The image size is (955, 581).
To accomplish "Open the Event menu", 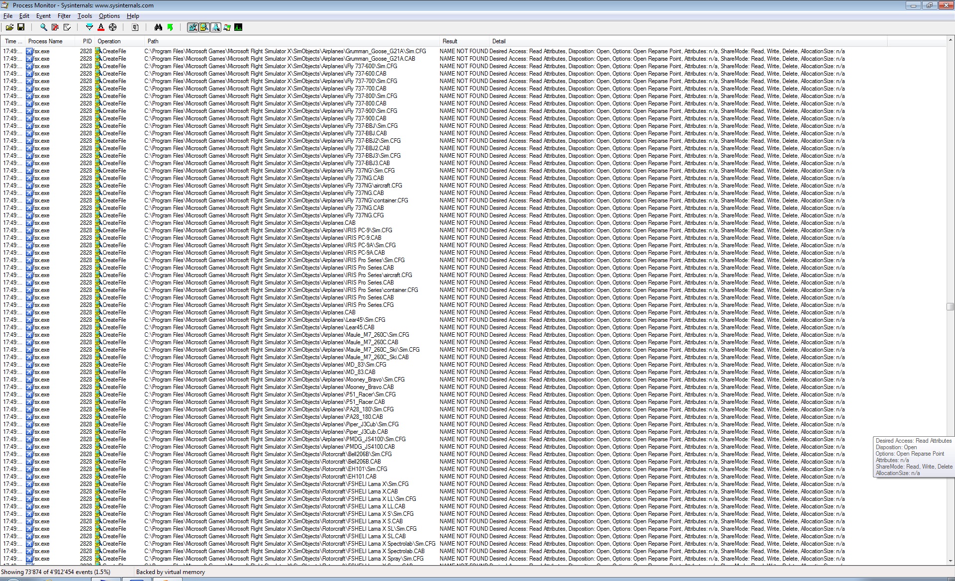I will (43, 16).
